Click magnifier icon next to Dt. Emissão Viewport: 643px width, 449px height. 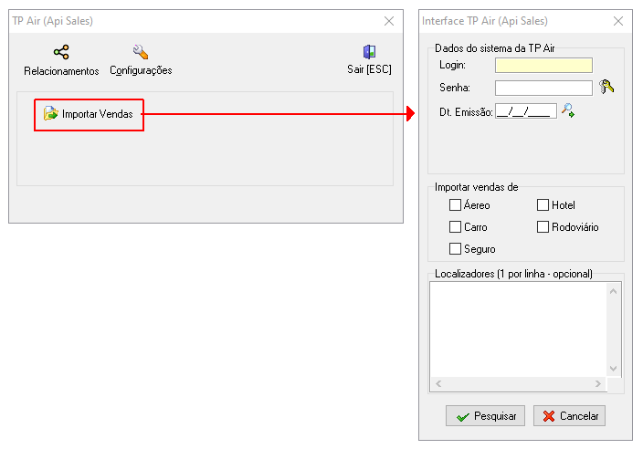[568, 110]
